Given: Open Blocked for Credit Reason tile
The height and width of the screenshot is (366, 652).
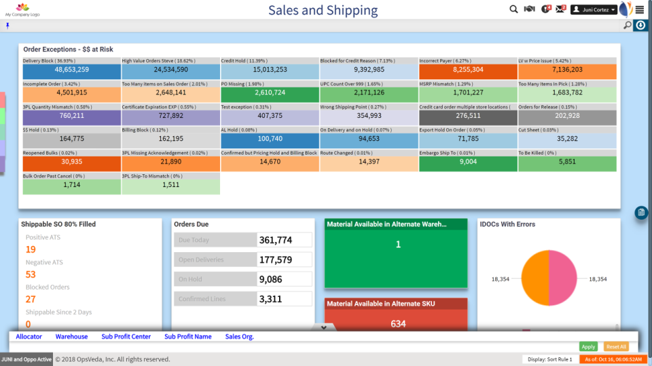Looking at the screenshot, I should (369, 68).
